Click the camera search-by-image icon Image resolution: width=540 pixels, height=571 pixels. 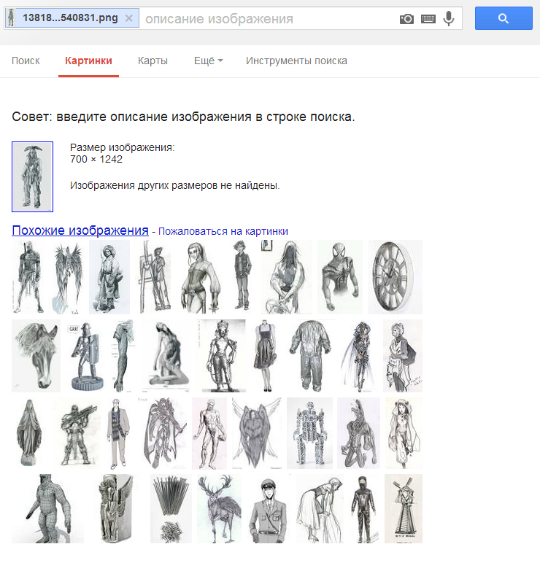[x=406, y=19]
